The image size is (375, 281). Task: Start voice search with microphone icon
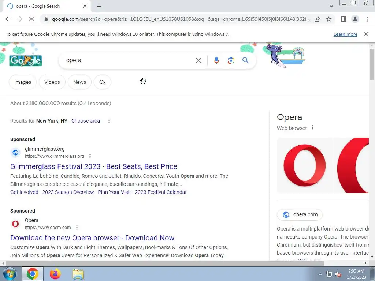click(x=216, y=60)
